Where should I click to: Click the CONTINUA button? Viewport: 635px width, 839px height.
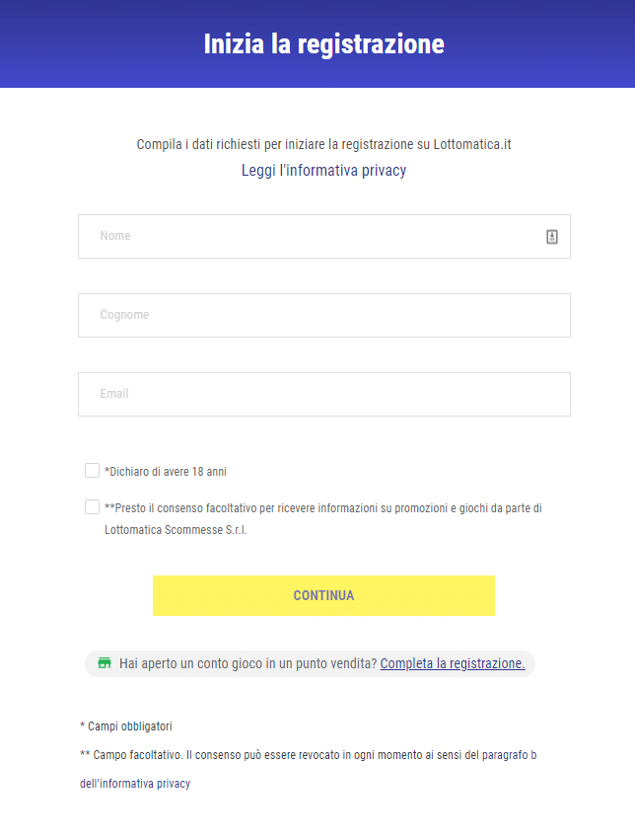(323, 595)
